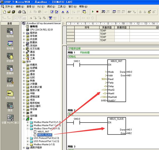
Task: Click the 网络标题 title text of network 1
Action: click(85, 52)
